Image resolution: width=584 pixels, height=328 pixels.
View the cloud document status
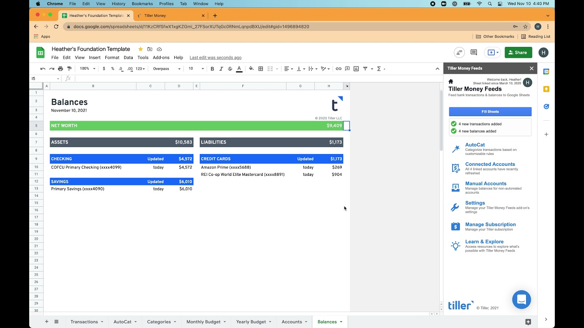coord(159,49)
